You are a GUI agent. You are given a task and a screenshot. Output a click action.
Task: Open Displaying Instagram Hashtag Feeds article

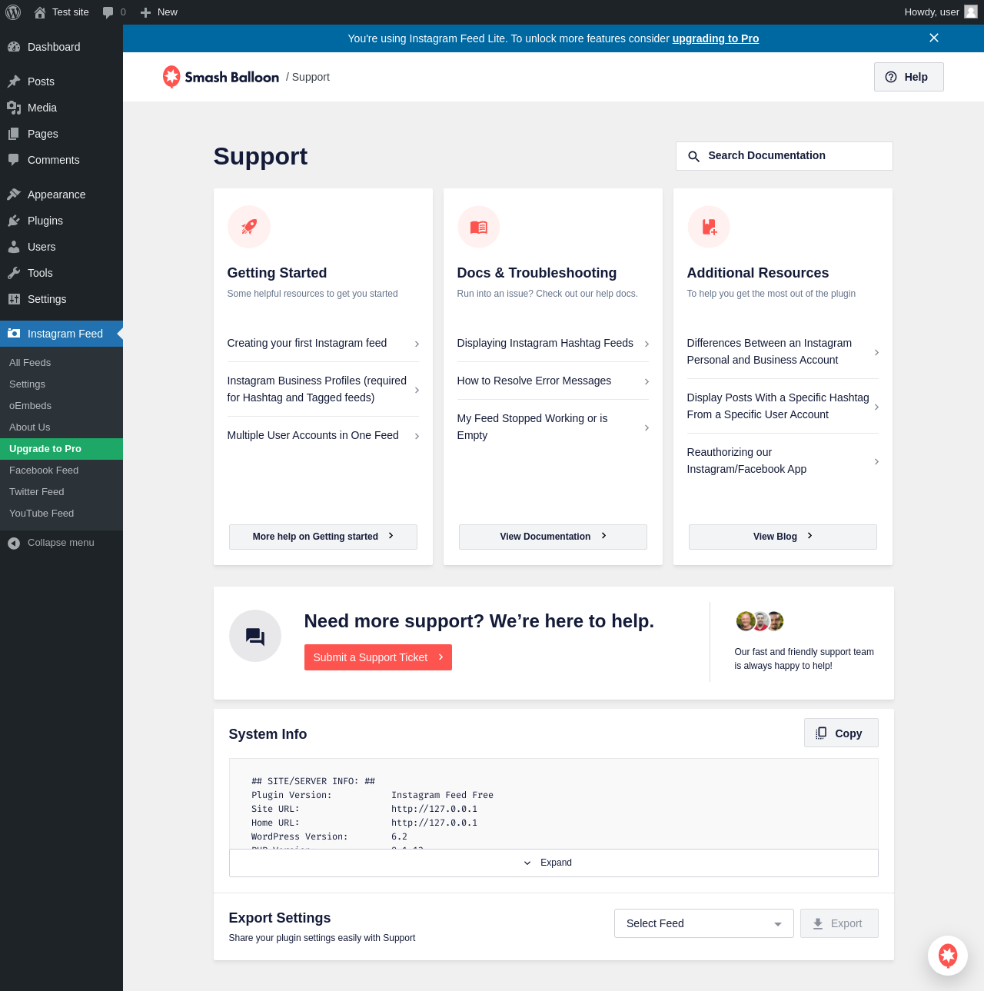pos(553,344)
